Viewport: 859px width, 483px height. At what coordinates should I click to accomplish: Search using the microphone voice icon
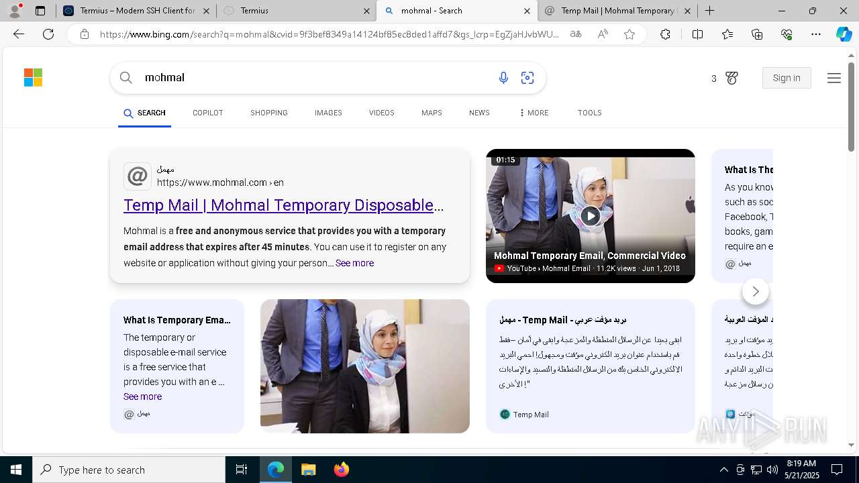[x=503, y=78]
